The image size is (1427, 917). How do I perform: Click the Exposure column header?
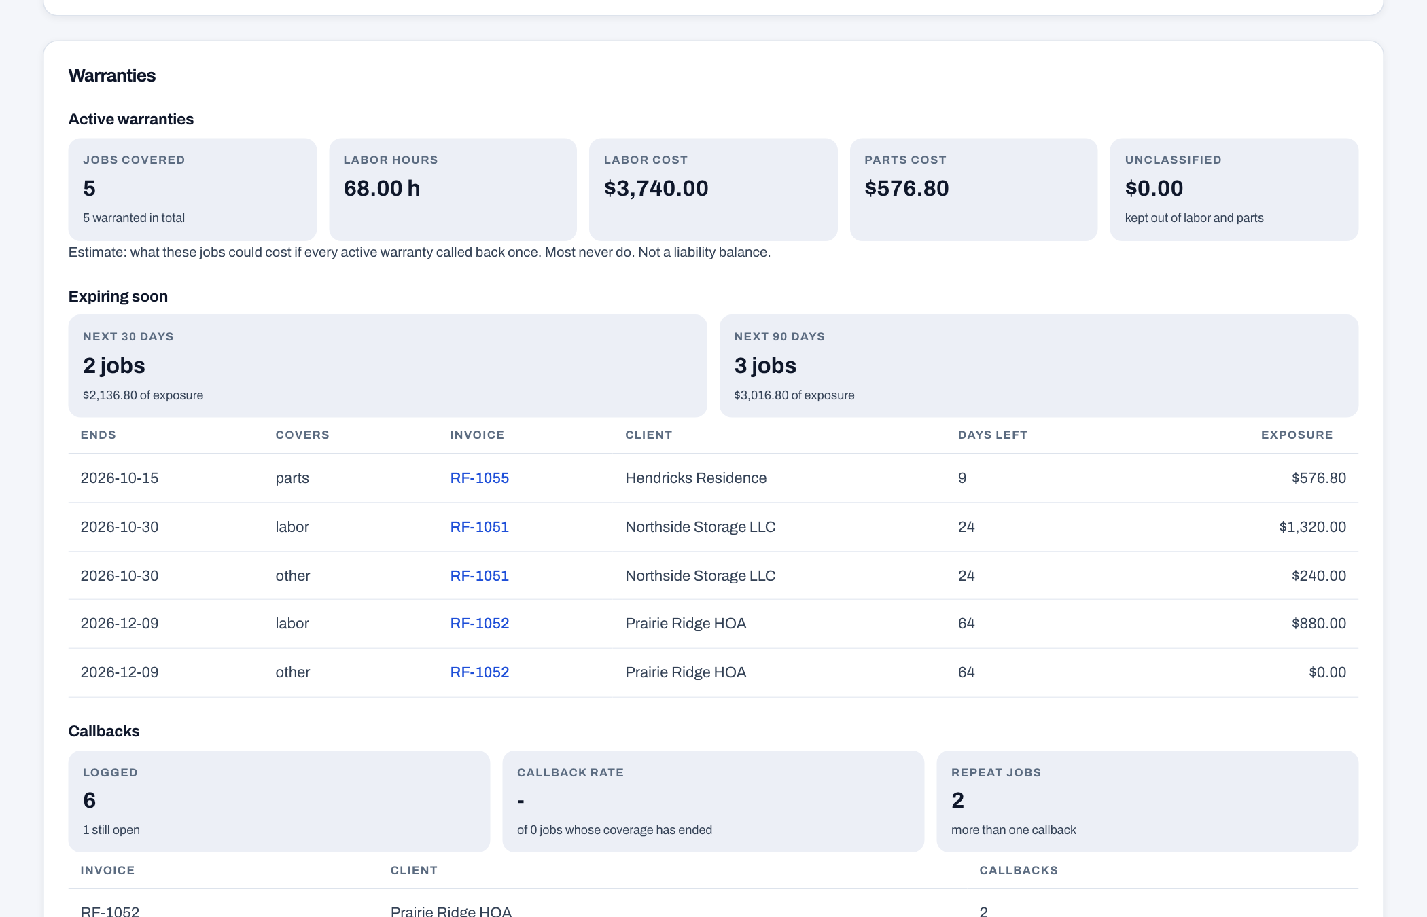[1297, 435]
